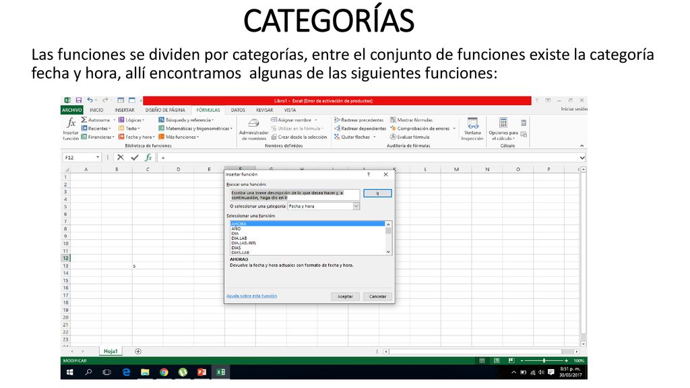Open the Autosuma function
Image resolution: width=690 pixels, height=388 pixels.
(98, 120)
